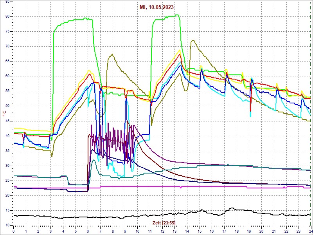
Task: Click the 25 tick on the temperature axis
Action: point(7,181)
